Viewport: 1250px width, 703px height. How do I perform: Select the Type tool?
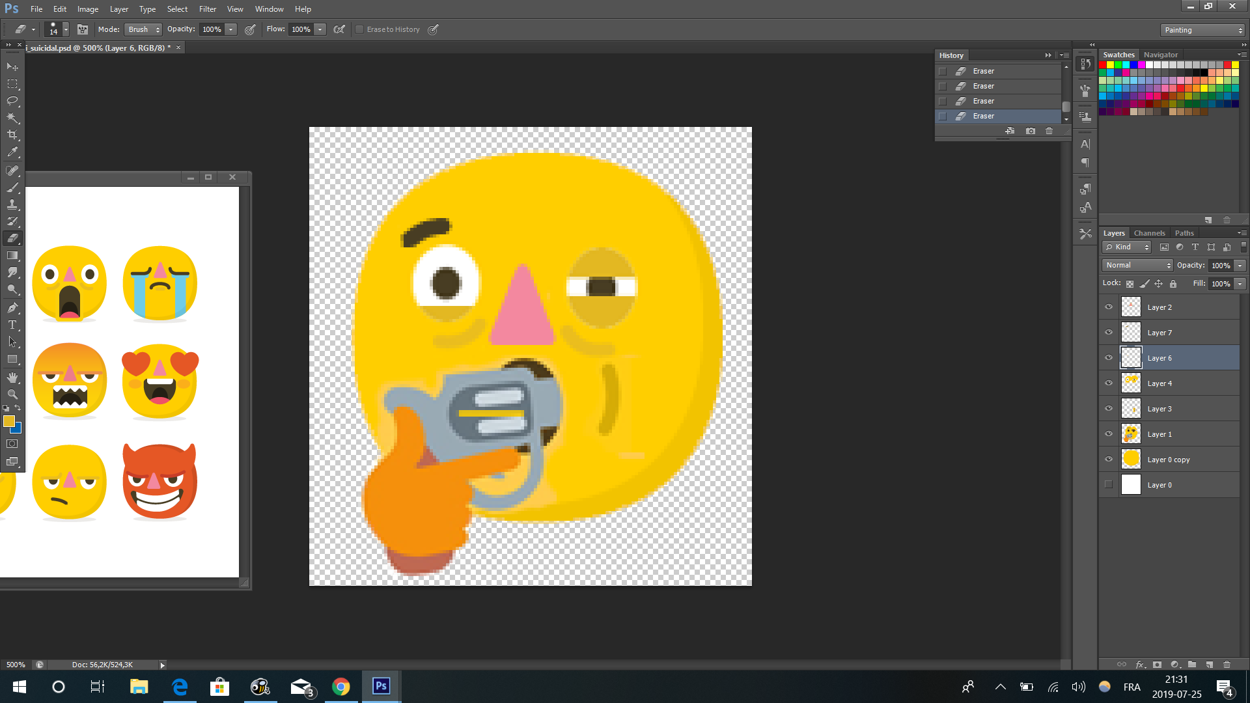coord(12,325)
